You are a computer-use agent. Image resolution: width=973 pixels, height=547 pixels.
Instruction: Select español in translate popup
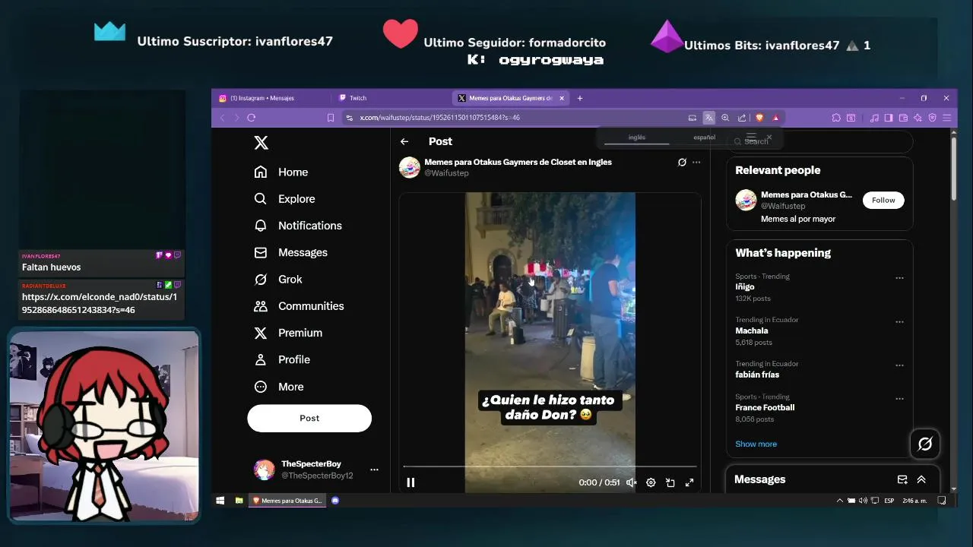[x=704, y=138]
